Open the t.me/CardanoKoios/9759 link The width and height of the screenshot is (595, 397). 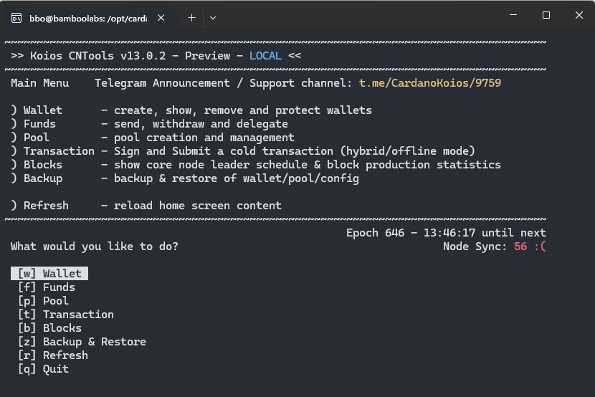430,83
